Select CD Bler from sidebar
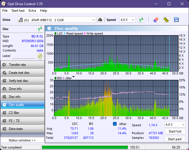 click(x=22, y=113)
